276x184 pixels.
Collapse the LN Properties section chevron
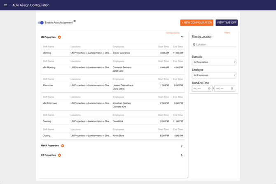coord(182,37)
